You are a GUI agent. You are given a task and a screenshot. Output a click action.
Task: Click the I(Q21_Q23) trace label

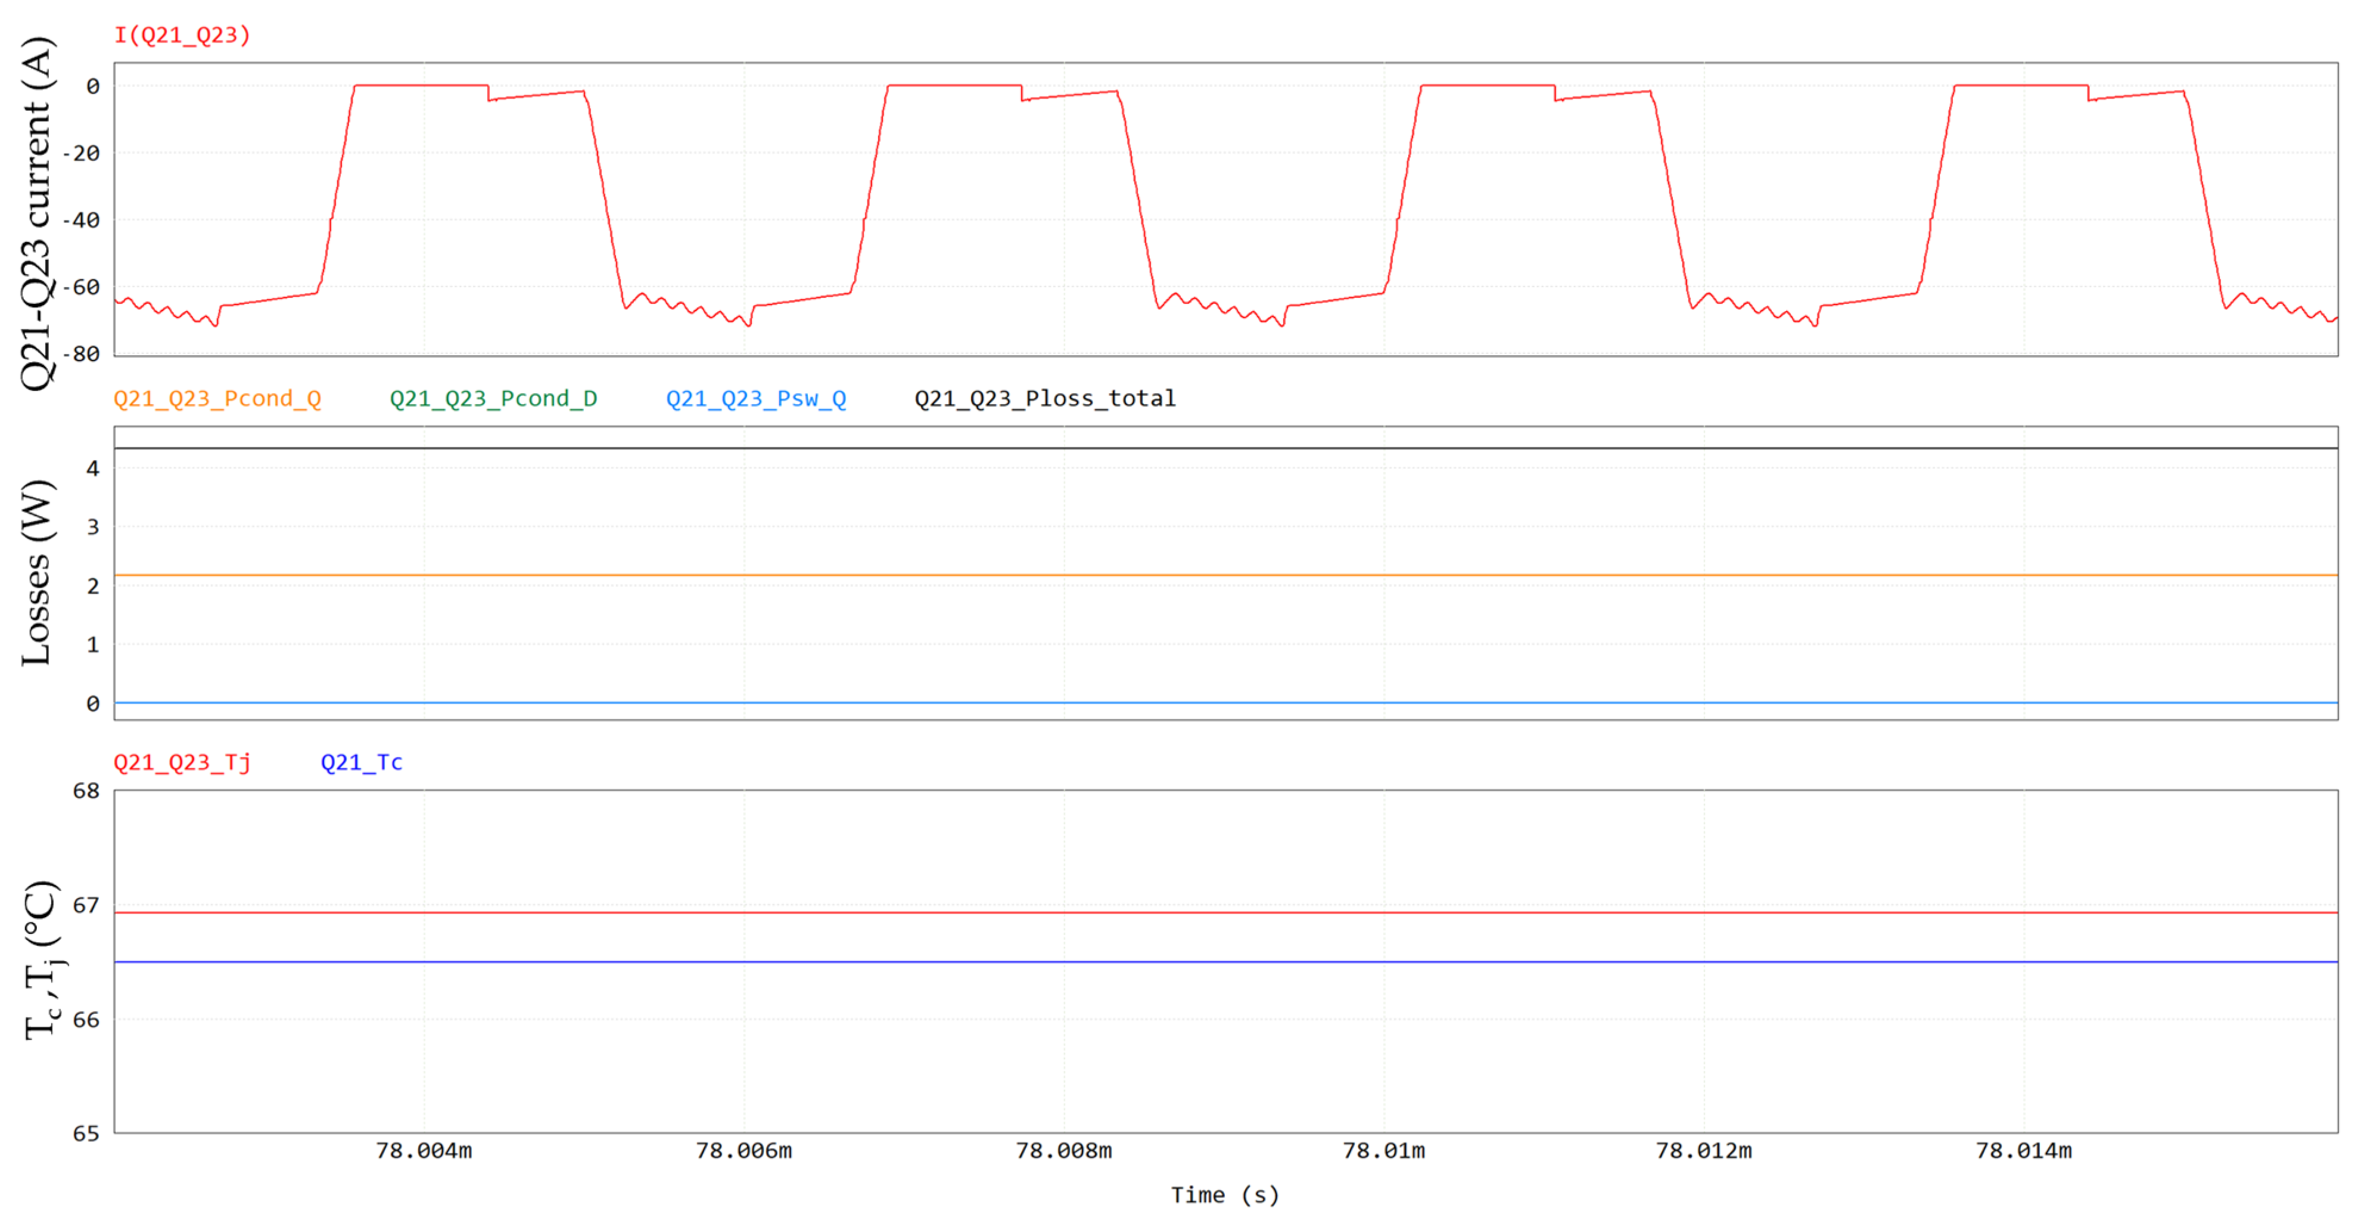coord(181,35)
